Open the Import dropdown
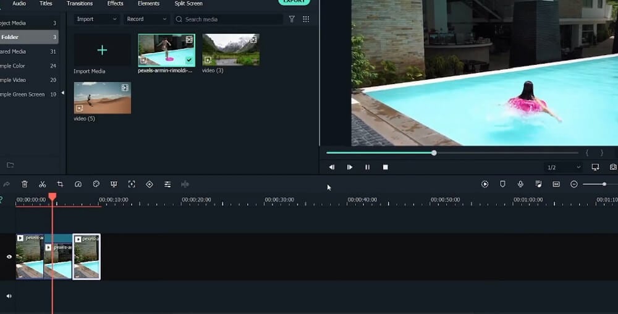 (96, 19)
